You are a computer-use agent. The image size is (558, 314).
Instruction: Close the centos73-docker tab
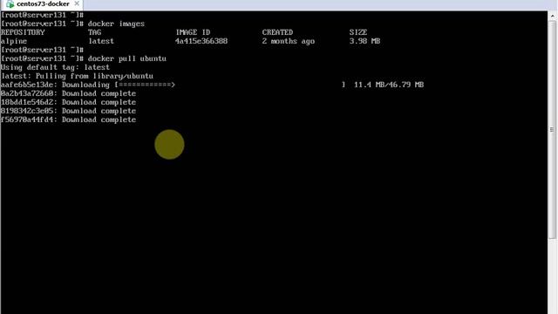pos(77,3)
